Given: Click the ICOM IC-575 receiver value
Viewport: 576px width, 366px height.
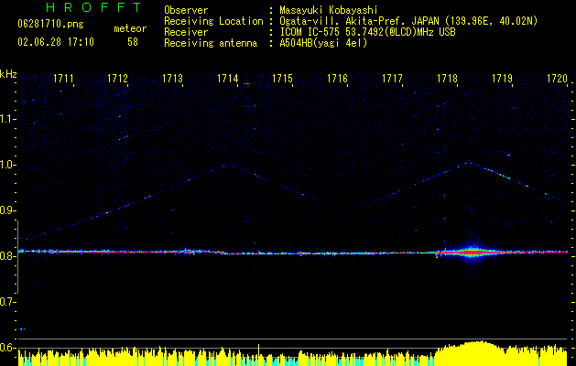Looking at the screenshot, I should (x=367, y=32).
